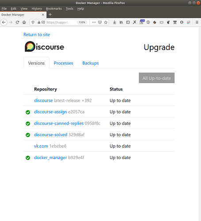Click the 'latest-release +392' version text

73,100
